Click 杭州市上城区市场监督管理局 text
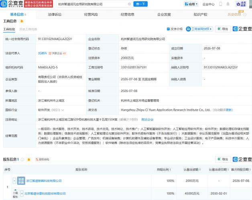252x200 pixels. (x=140, y=101)
